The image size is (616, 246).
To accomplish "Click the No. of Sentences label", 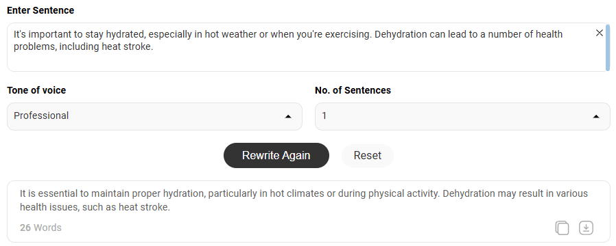I will click(x=353, y=90).
